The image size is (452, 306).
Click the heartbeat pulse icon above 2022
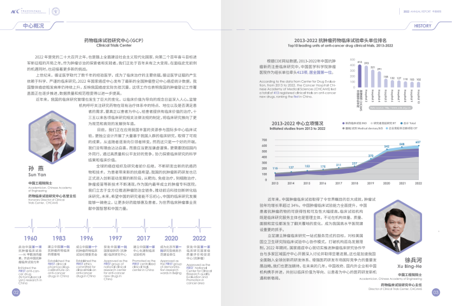coord(199,226)
